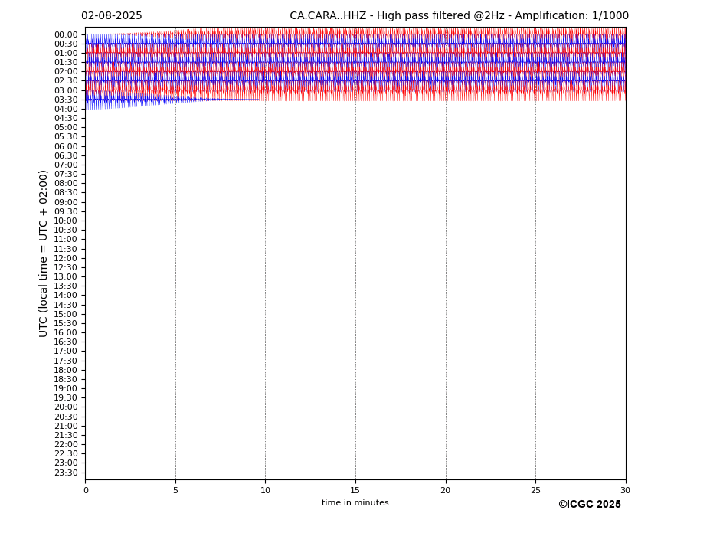Click the 03:00 time tick label
The height and width of the screenshot is (533, 710).
tap(66, 90)
